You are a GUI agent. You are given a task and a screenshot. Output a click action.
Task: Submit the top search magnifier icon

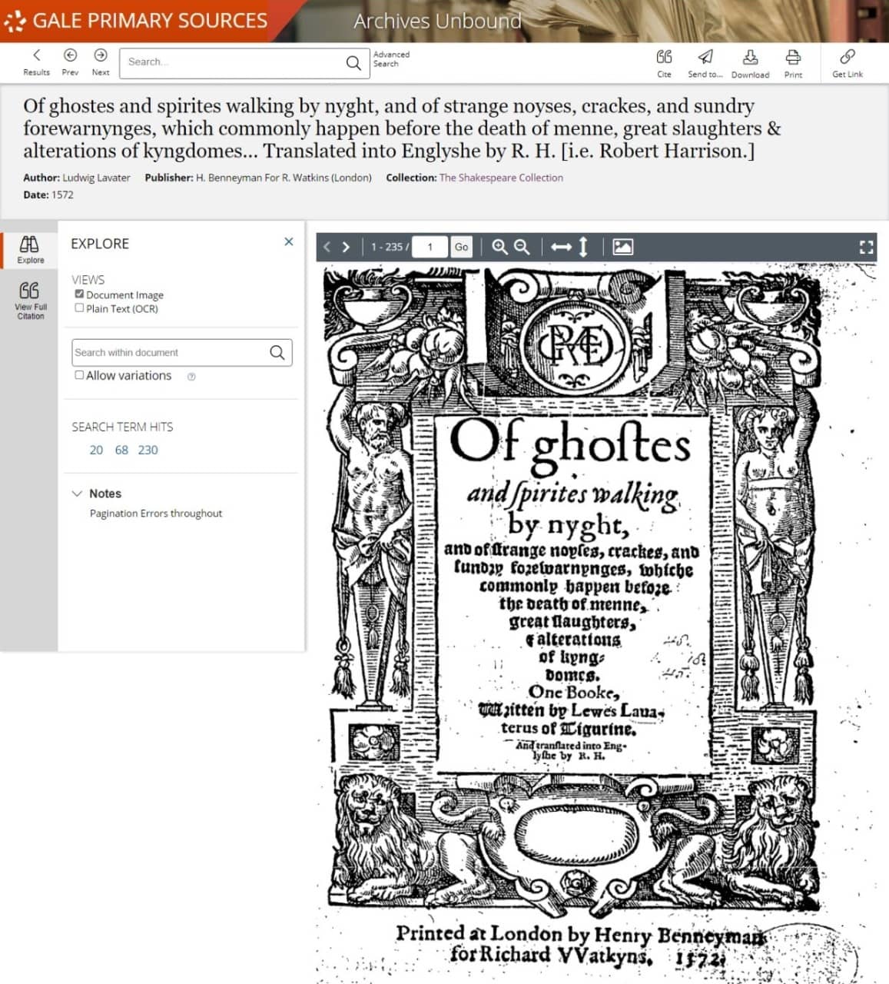click(x=353, y=63)
